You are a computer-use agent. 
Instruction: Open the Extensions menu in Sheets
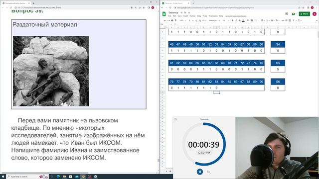213,16
